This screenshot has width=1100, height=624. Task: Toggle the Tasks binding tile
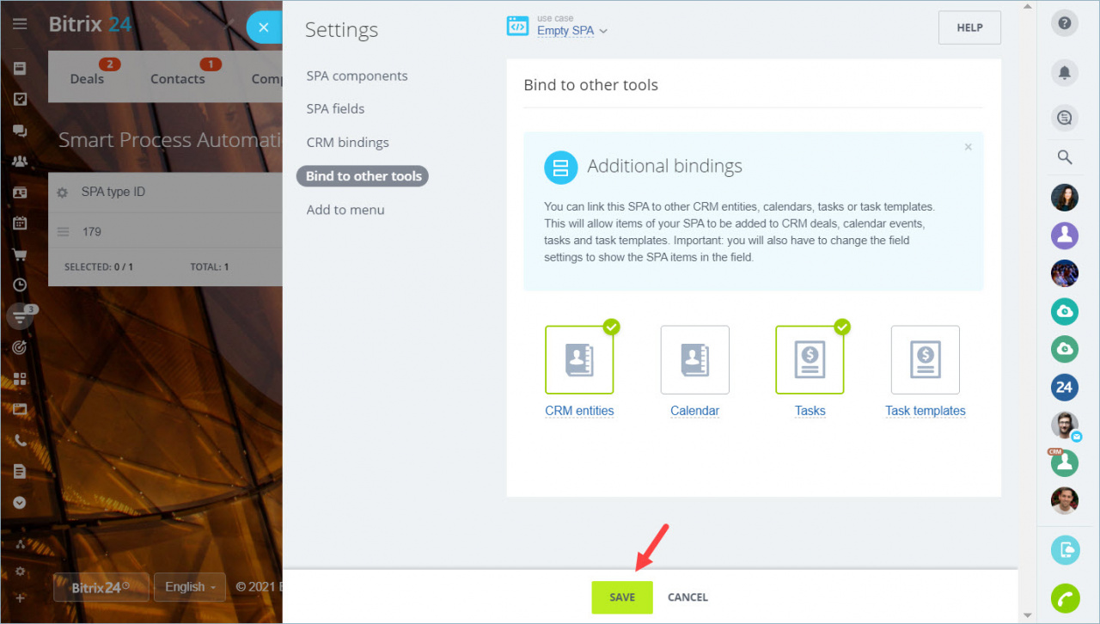coord(810,359)
